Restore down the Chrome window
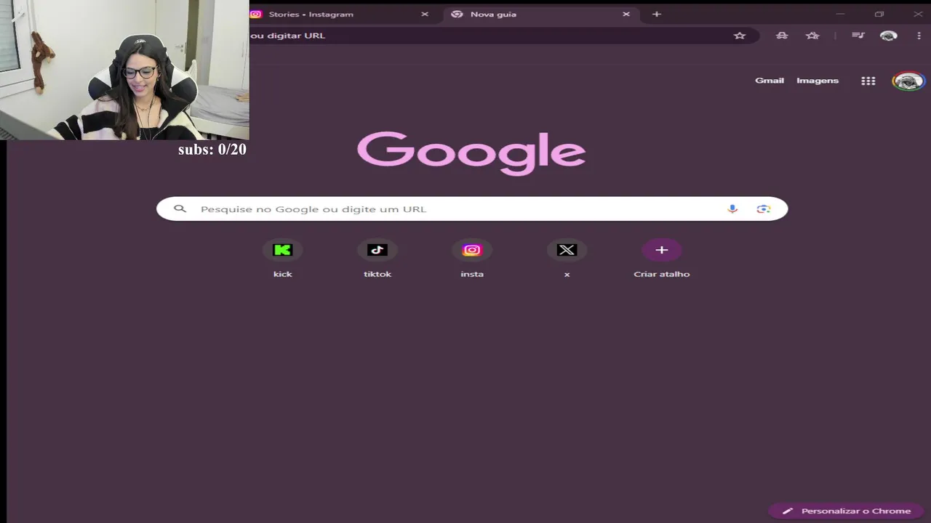 tap(879, 14)
